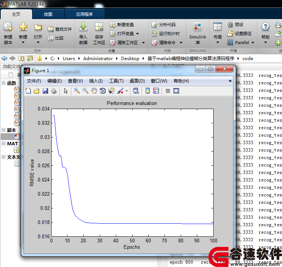The image size is (282, 267).
Task: Select the Zoom Out magnifier tool
Action: coord(86,91)
